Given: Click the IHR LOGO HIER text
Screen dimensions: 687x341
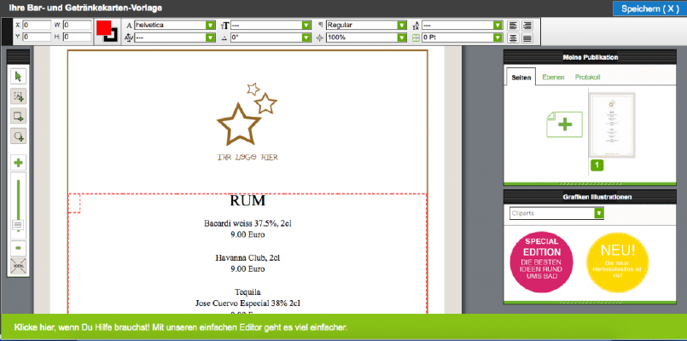Looking at the screenshot, I should coord(247,157).
